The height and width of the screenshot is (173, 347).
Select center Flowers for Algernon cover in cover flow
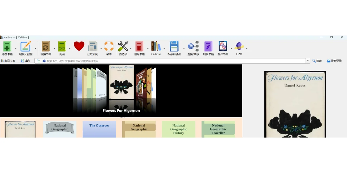point(121,82)
